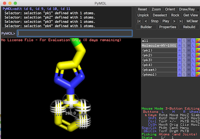
Task: Click the H hide button for pk2
Action: coord(189,55)
